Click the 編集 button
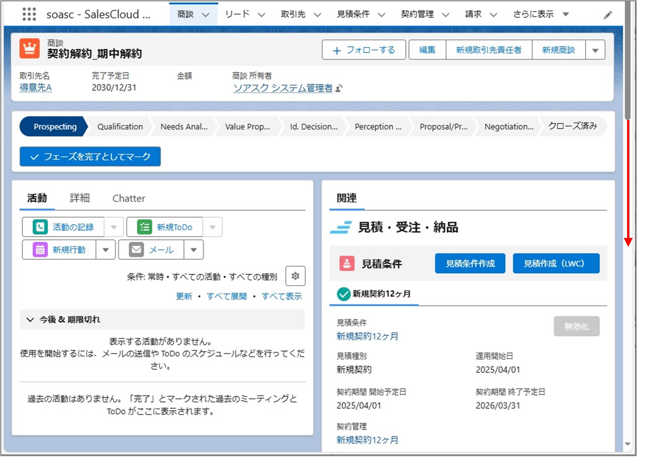The image size is (660, 458). (x=427, y=50)
